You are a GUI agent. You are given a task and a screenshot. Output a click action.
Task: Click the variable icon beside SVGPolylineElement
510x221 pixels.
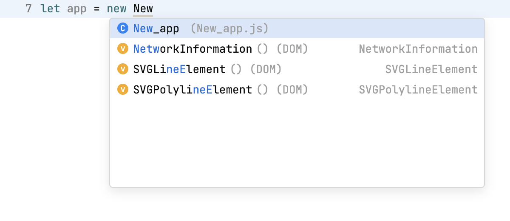pyautogui.click(x=122, y=90)
